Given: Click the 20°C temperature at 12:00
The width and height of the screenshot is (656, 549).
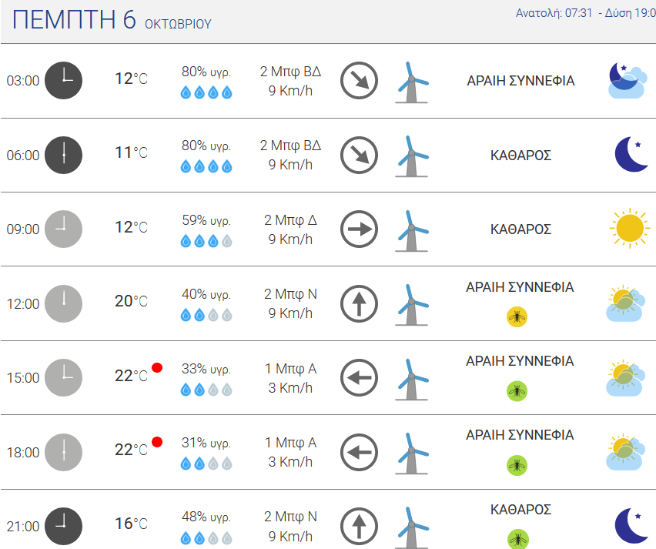Looking at the screenshot, I should coord(131,301).
